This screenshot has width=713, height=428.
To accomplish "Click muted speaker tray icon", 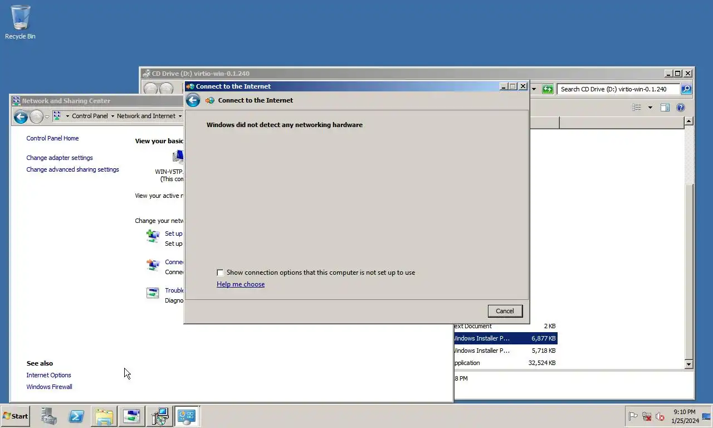I will click(660, 416).
